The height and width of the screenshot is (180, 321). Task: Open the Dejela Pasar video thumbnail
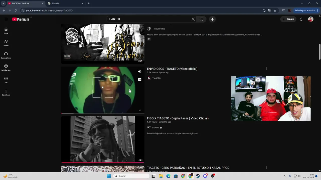coord(103,139)
